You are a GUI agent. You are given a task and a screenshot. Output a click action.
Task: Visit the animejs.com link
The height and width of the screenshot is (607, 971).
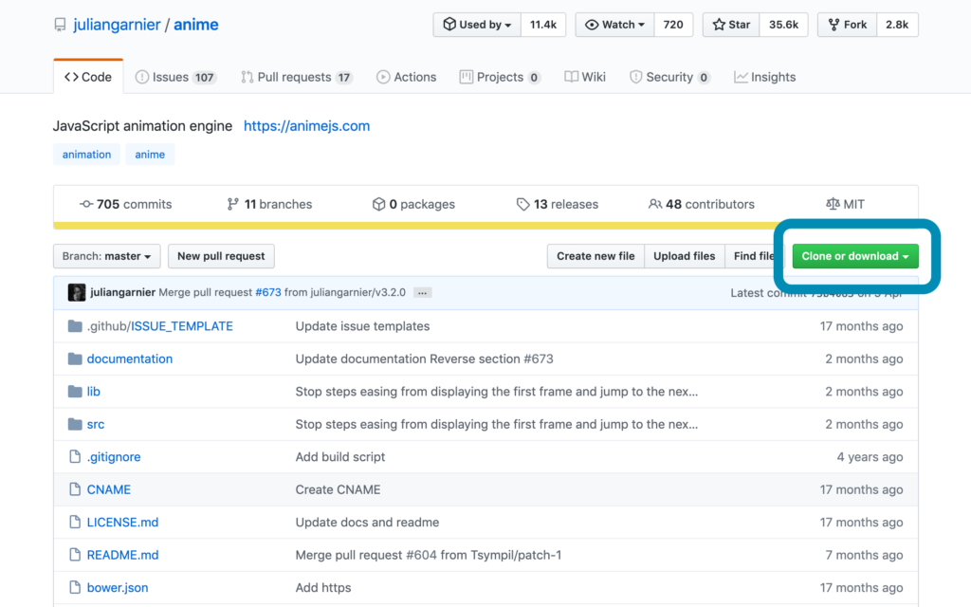pos(306,125)
